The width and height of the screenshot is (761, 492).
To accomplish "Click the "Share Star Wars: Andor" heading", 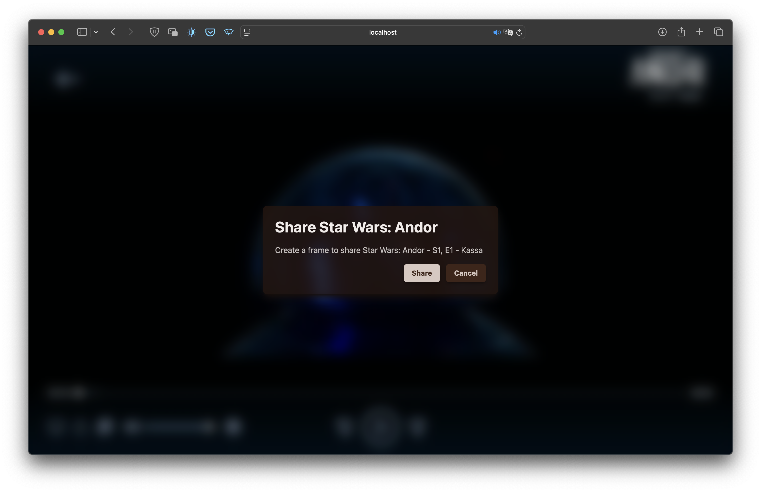I will 356,227.
